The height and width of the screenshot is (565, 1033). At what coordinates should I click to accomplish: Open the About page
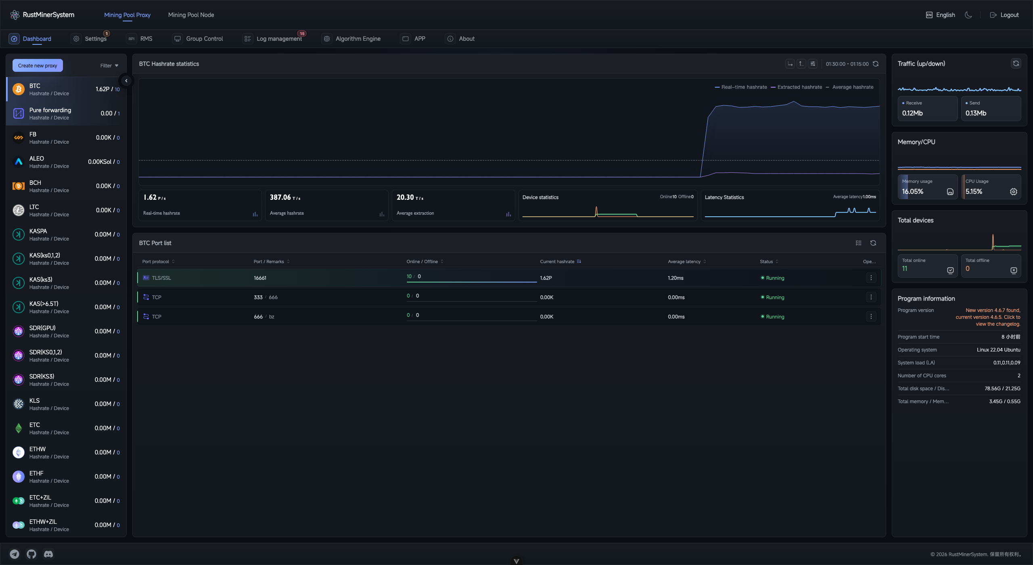click(x=460, y=39)
